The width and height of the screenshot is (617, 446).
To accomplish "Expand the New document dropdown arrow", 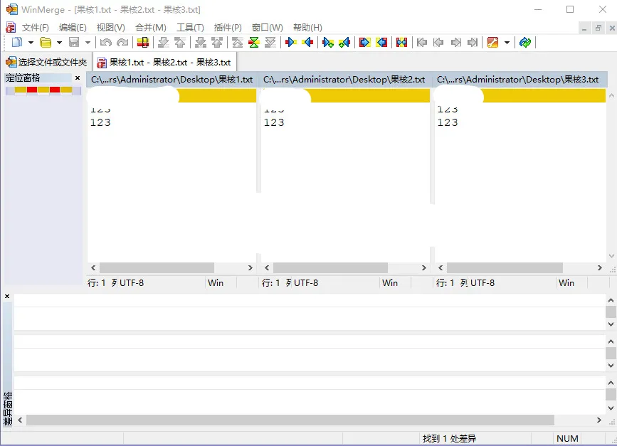I will click(x=31, y=43).
